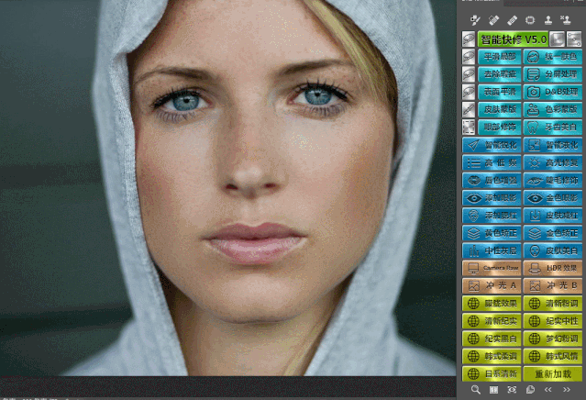Apply 冲光 A light effect
The height and width of the screenshot is (400, 586).
pyautogui.click(x=492, y=285)
